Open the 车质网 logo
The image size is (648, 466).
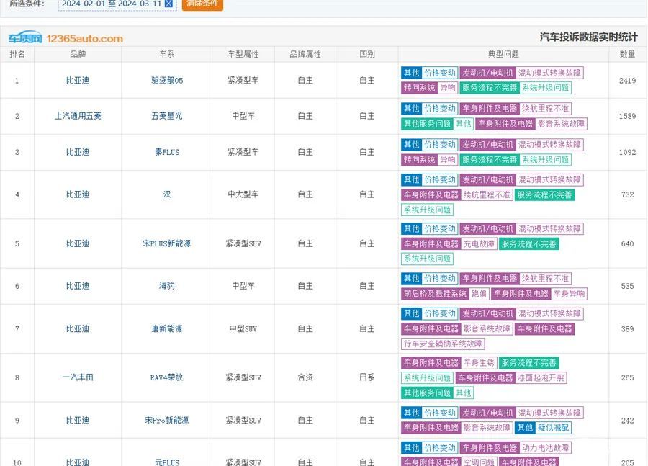(x=25, y=37)
